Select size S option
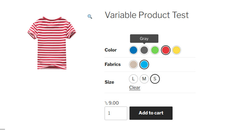The height and width of the screenshot is (130, 233). coord(155,79)
